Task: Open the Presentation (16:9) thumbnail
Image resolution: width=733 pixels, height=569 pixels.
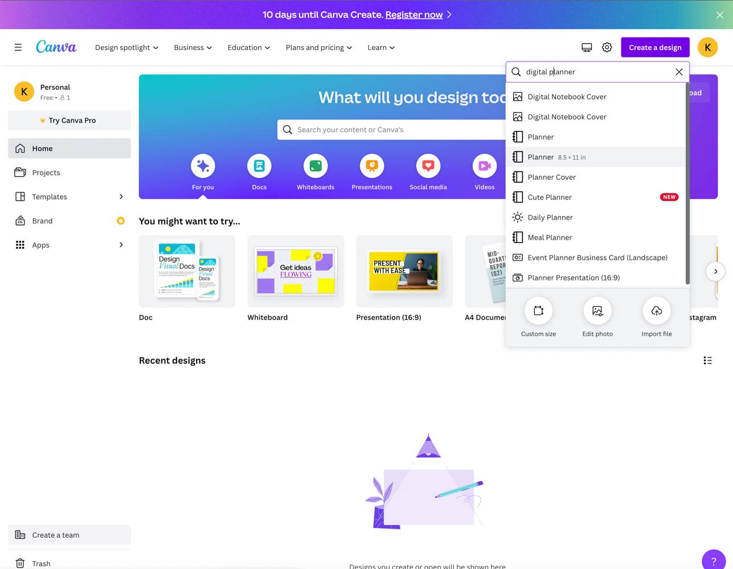Action: 404,271
